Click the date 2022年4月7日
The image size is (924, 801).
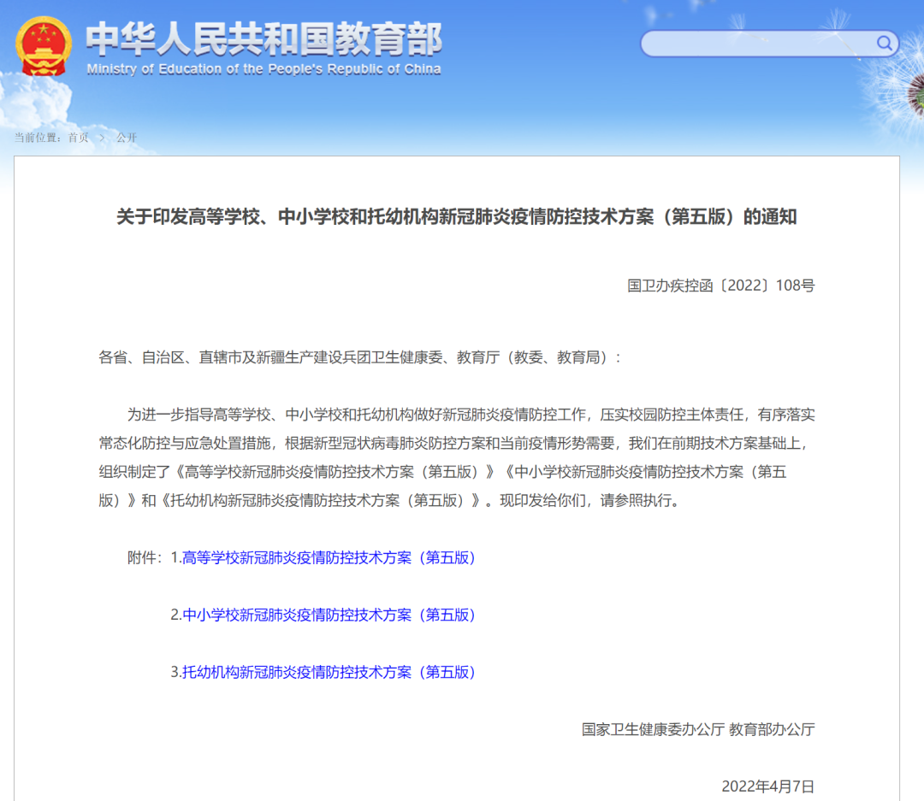coord(767,786)
